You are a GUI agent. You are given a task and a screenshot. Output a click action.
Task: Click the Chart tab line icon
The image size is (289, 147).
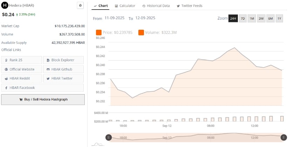click(95, 6)
